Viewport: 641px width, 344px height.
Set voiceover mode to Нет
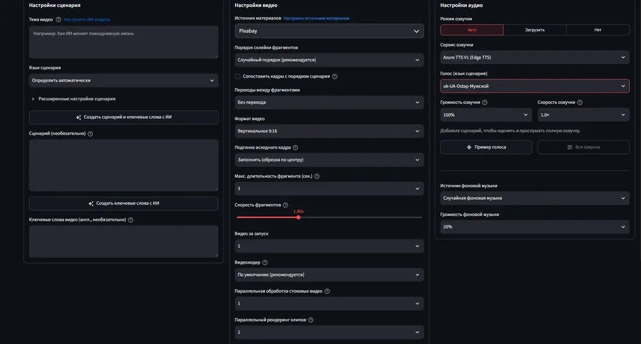[598, 30]
